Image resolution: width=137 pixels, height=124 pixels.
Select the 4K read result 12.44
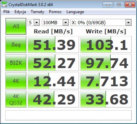[53, 81]
